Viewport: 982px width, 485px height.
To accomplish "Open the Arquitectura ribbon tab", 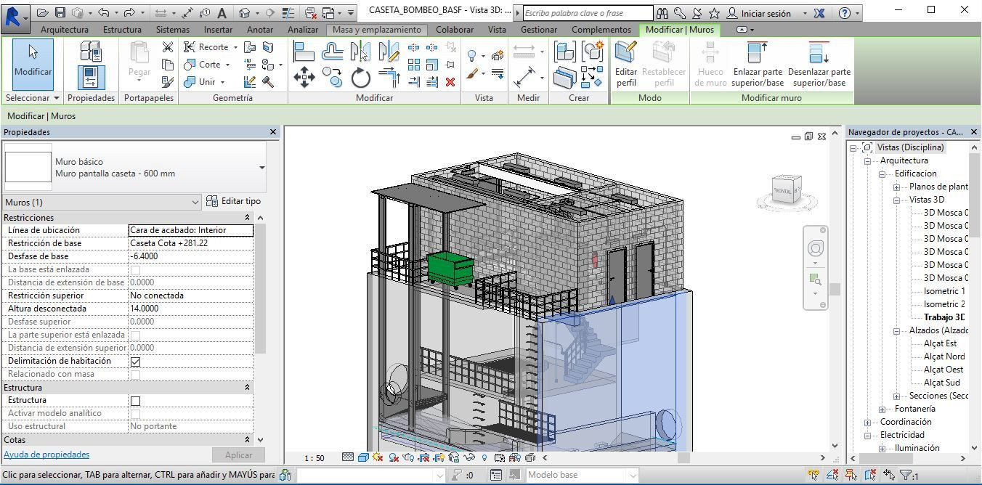I will click(65, 30).
